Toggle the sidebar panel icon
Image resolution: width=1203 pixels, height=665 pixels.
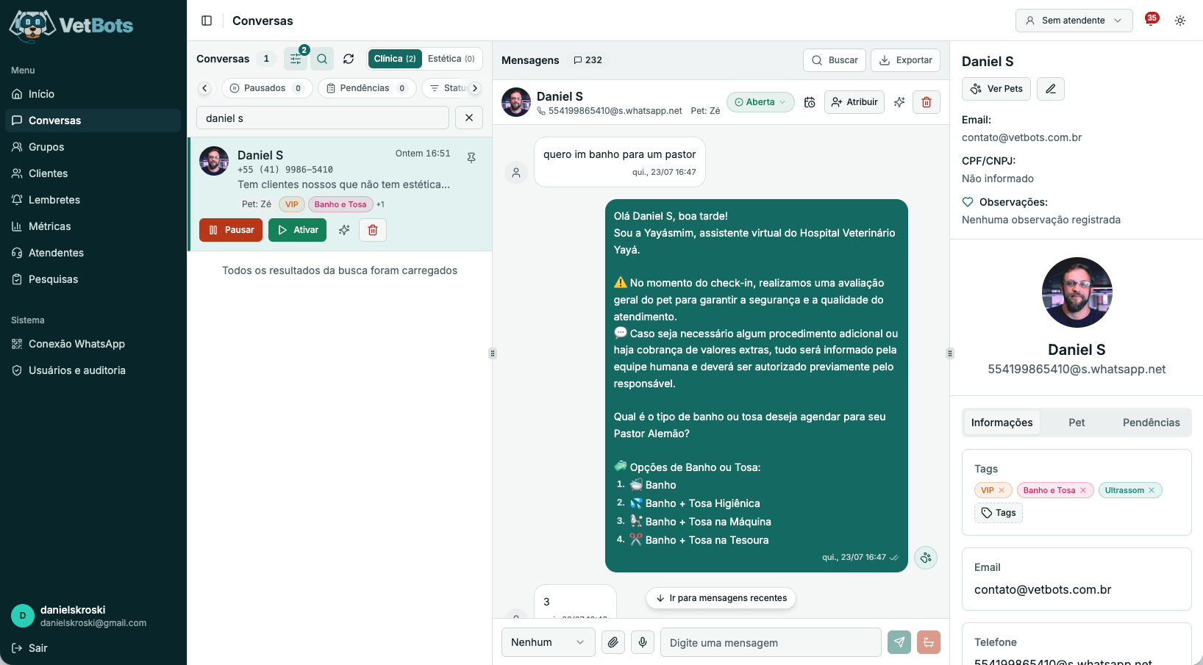pos(207,21)
